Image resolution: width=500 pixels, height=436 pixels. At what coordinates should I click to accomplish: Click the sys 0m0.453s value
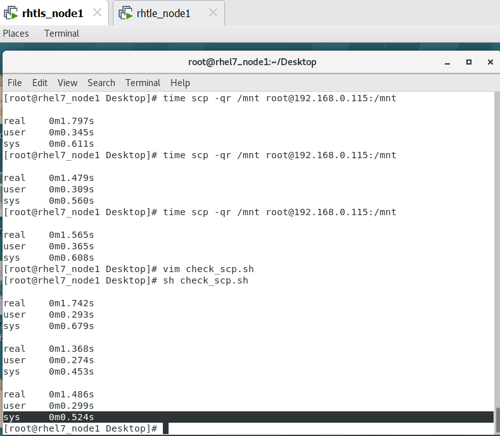click(x=72, y=372)
